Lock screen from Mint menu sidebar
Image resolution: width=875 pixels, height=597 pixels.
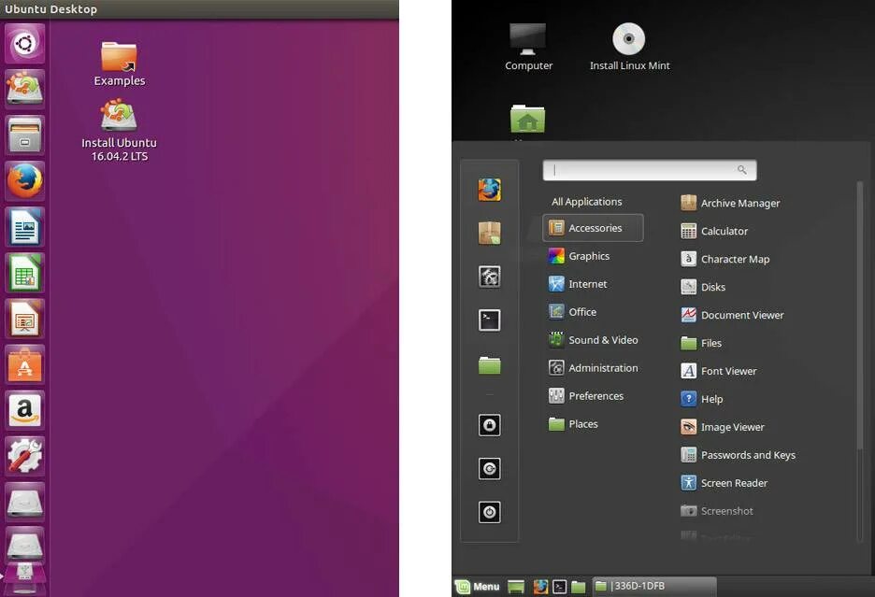[x=490, y=425]
